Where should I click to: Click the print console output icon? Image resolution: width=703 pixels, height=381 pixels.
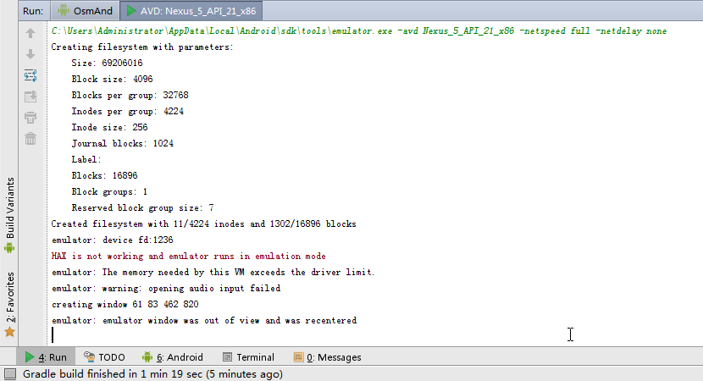pyautogui.click(x=30, y=118)
